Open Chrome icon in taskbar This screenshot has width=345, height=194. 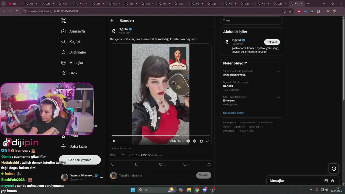point(197,190)
